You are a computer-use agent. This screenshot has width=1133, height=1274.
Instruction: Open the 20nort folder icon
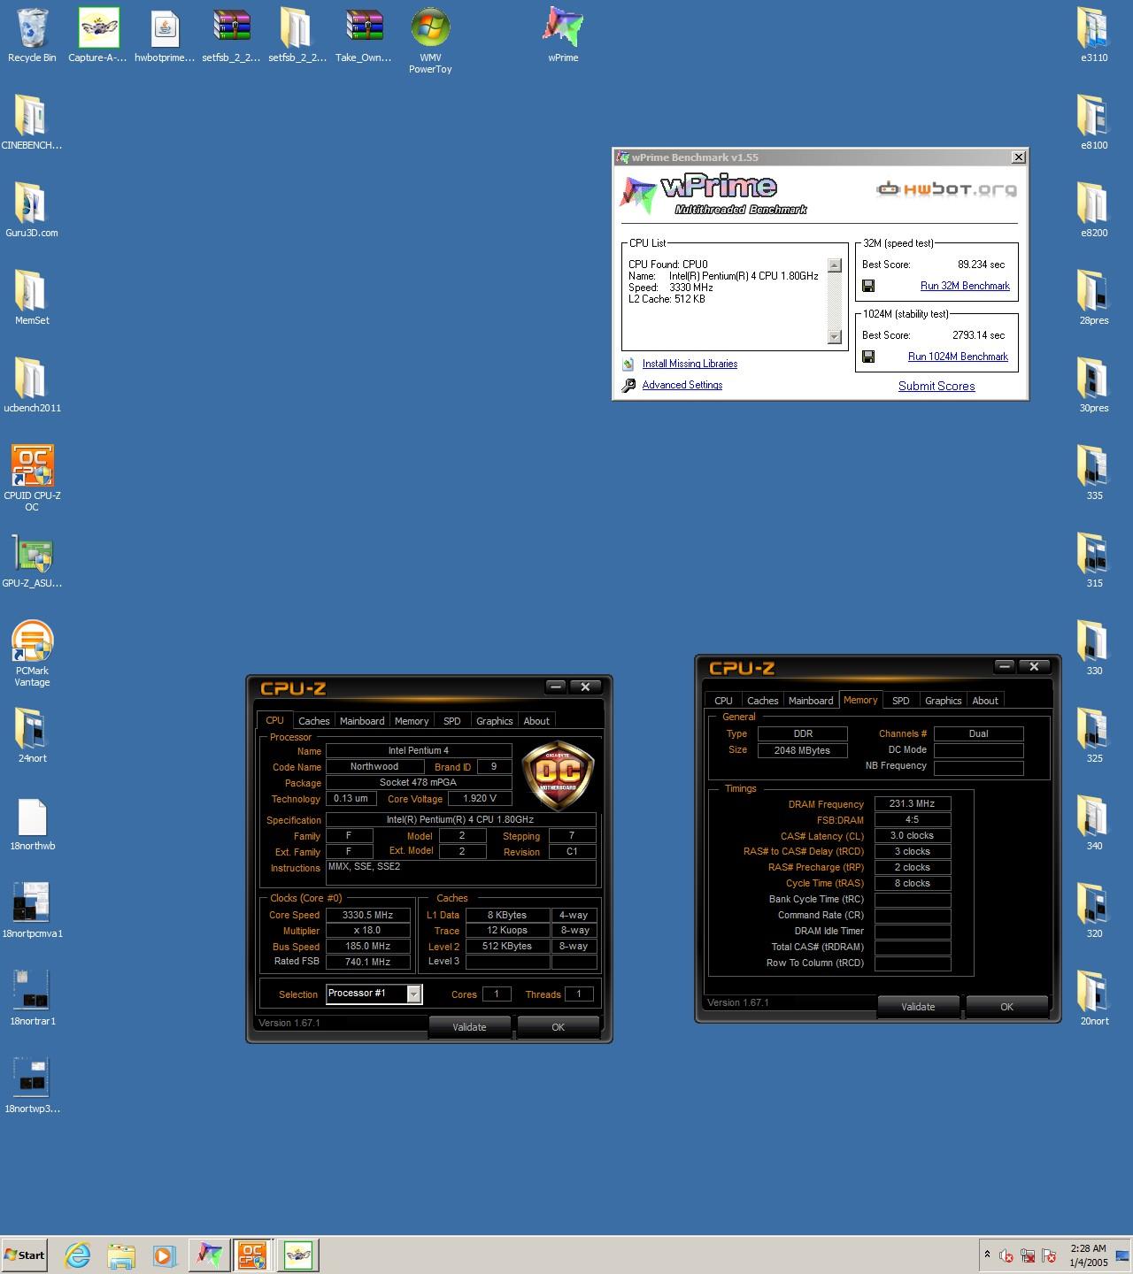[1094, 998]
